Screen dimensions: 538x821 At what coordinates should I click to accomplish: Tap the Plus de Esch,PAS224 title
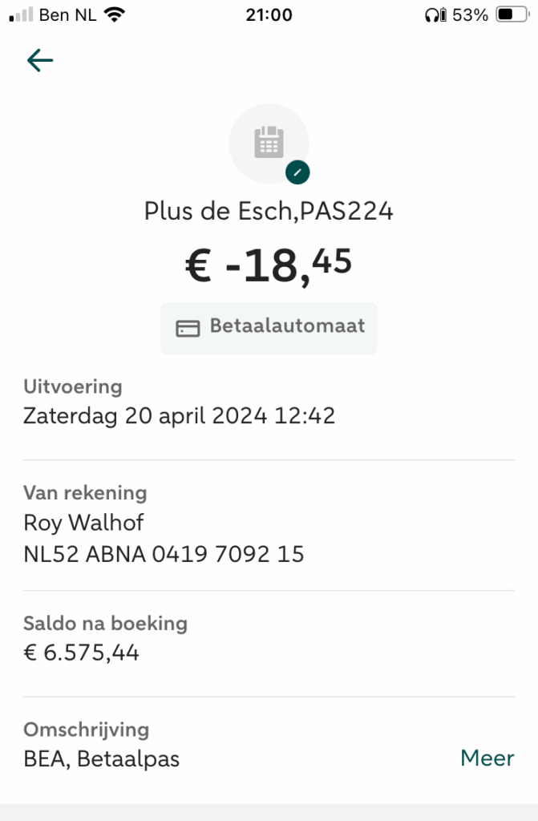[x=269, y=211]
